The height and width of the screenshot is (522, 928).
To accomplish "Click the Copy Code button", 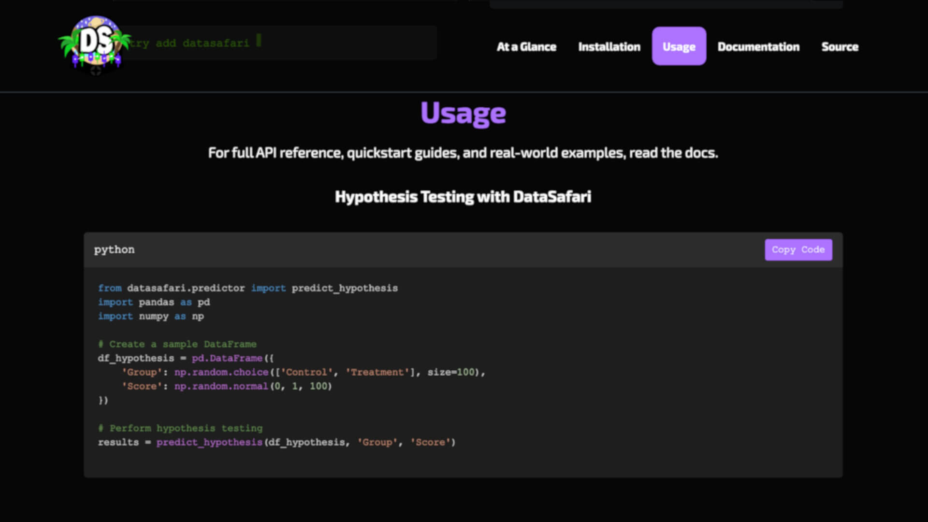I will point(798,249).
